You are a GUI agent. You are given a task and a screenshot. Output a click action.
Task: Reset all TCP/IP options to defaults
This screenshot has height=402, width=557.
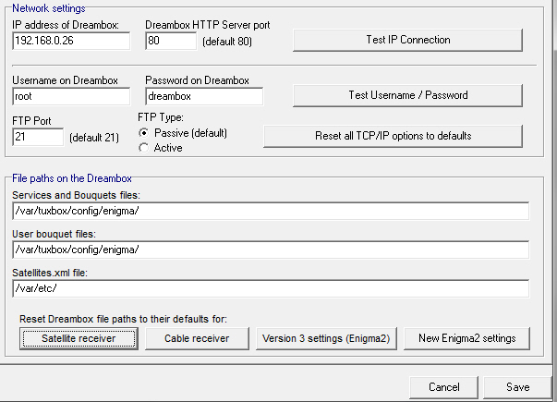pos(393,136)
